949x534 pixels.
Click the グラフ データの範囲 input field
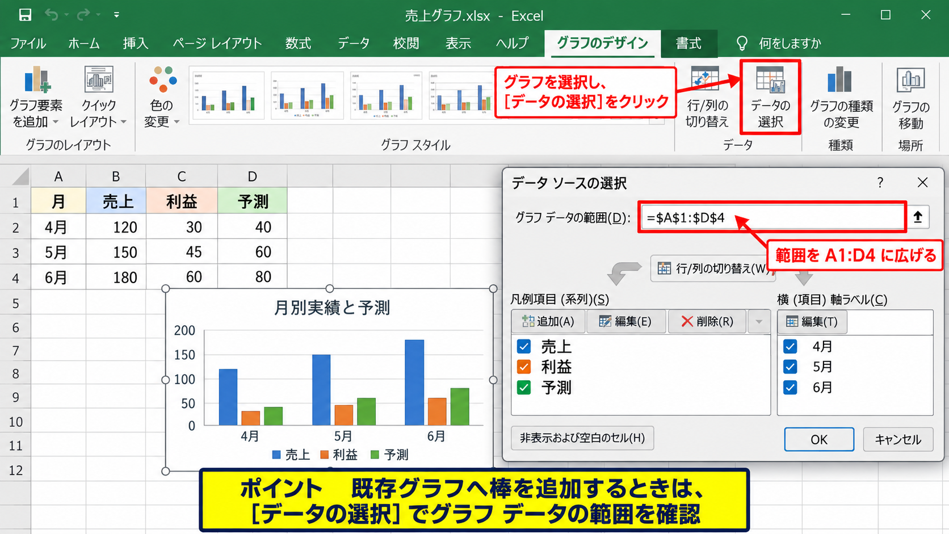pyautogui.click(x=772, y=217)
